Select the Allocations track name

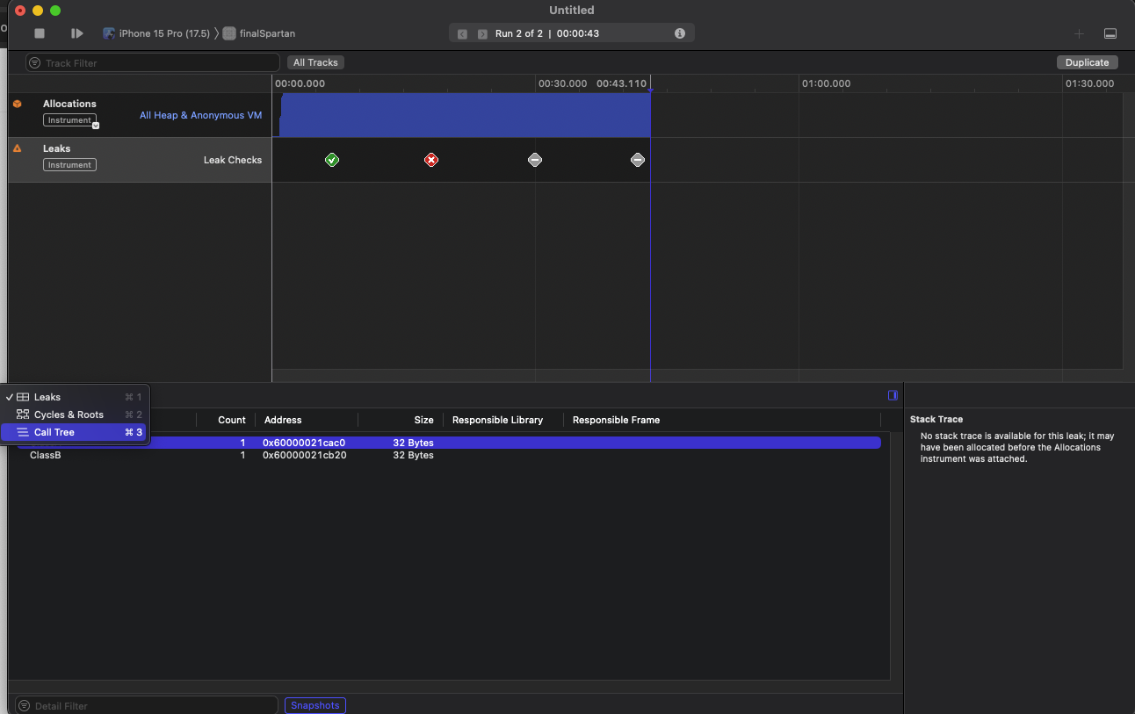(x=69, y=104)
